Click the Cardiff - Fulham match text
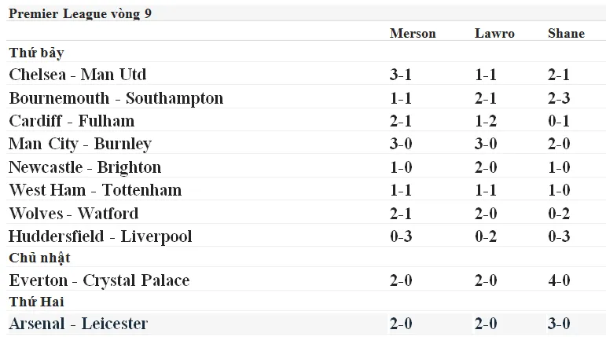The image size is (606, 337). 72,121
